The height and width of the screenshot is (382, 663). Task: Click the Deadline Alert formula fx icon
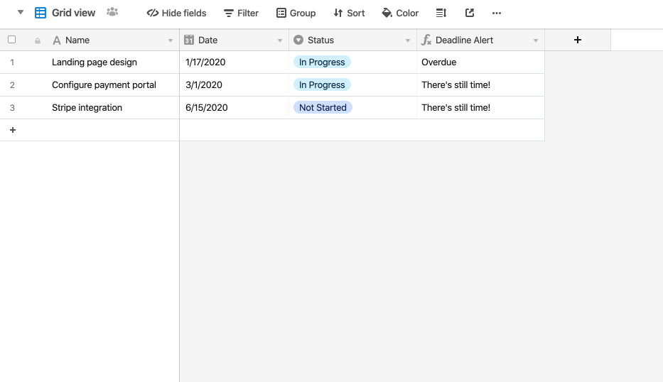click(426, 40)
